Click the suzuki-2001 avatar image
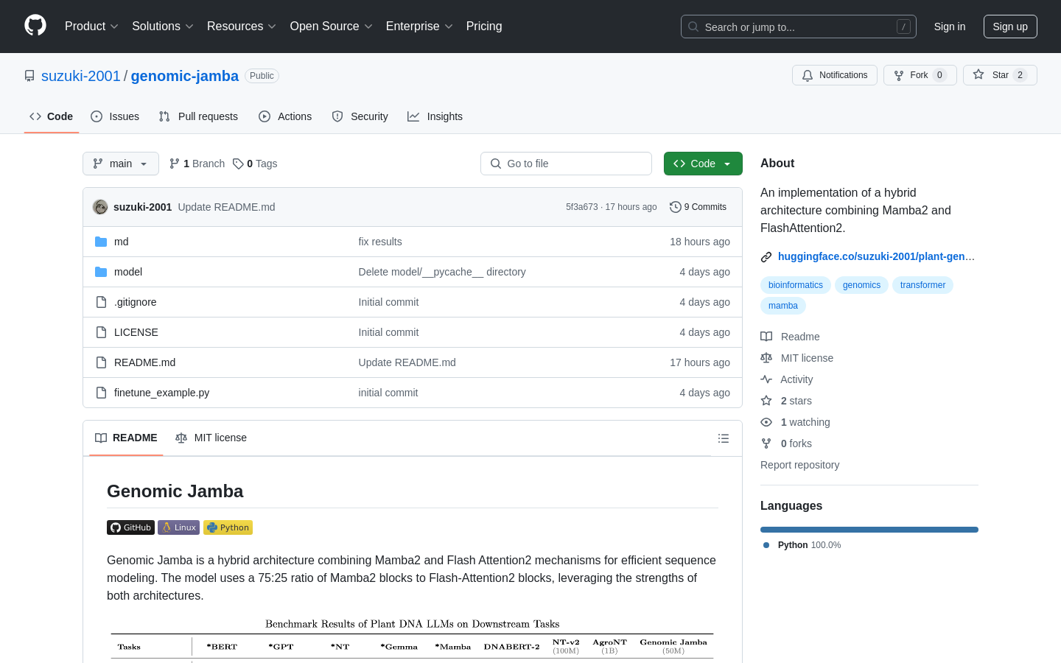 [x=100, y=207]
